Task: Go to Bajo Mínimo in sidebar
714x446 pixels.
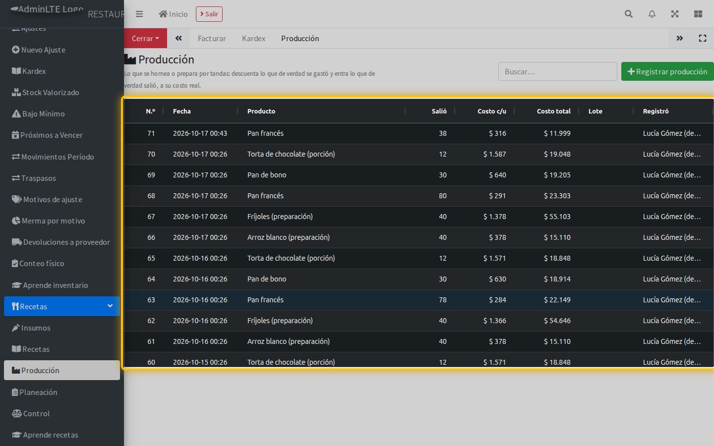Action: point(62,113)
